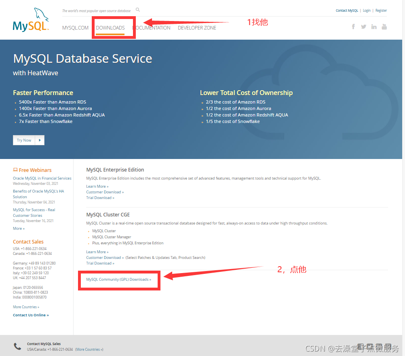This screenshot has height=356, width=405.
Task: Click the MySQL dolphin logo
Action: (31, 20)
